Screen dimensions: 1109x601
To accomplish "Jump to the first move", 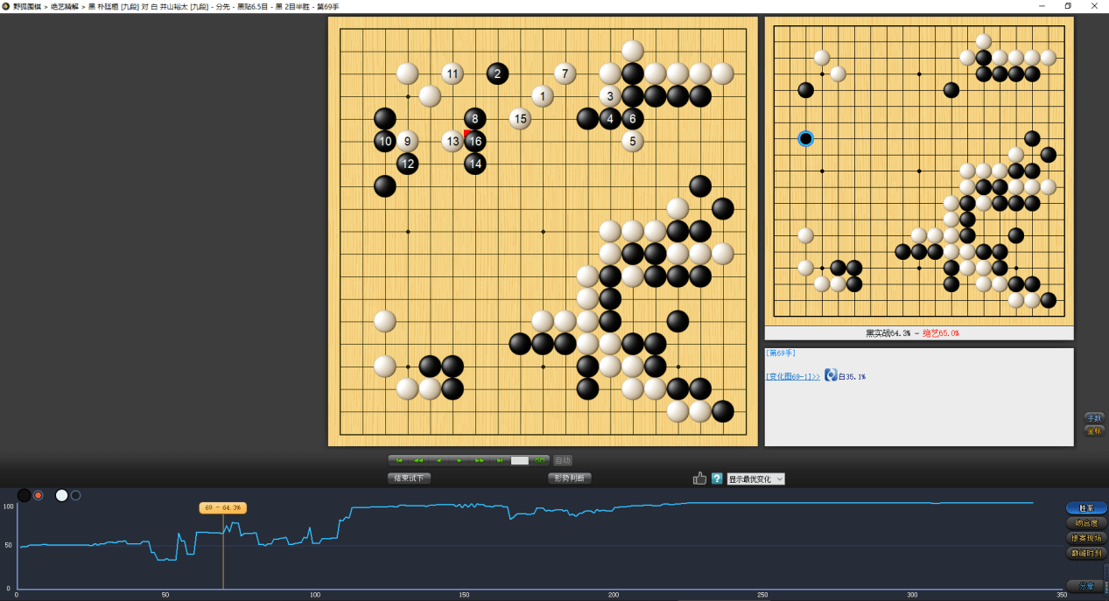I will pyautogui.click(x=399, y=460).
